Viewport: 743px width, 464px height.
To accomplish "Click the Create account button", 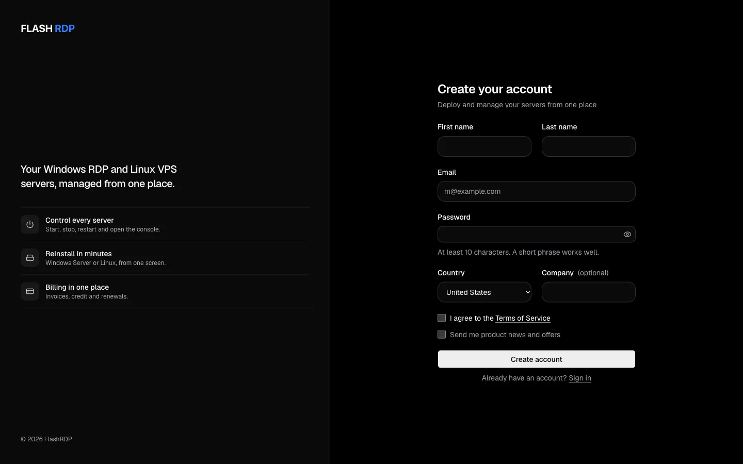I will point(537,359).
